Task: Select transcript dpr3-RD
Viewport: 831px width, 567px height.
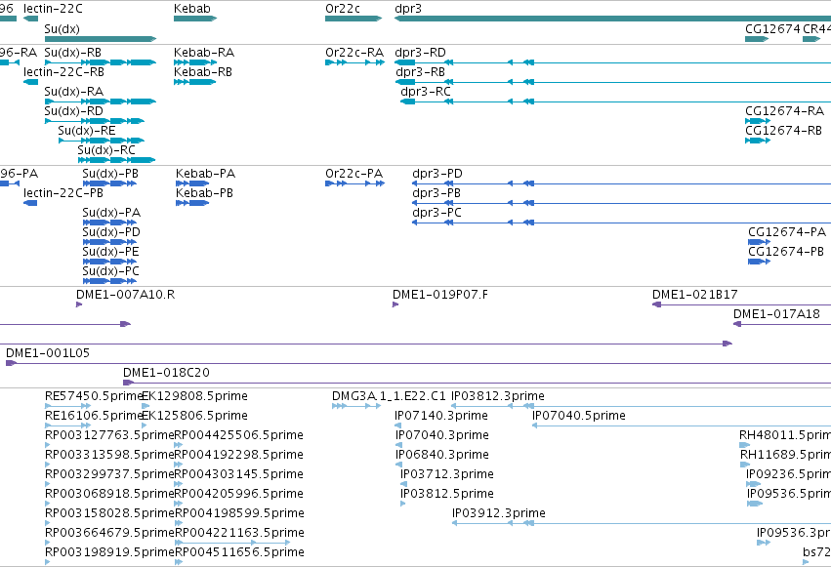Action: (612, 62)
